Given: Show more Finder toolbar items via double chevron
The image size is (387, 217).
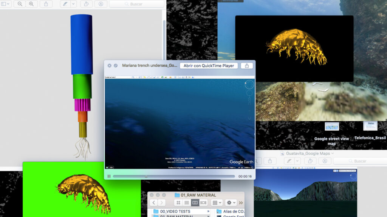Looking at the screenshot, I should point(241,203).
